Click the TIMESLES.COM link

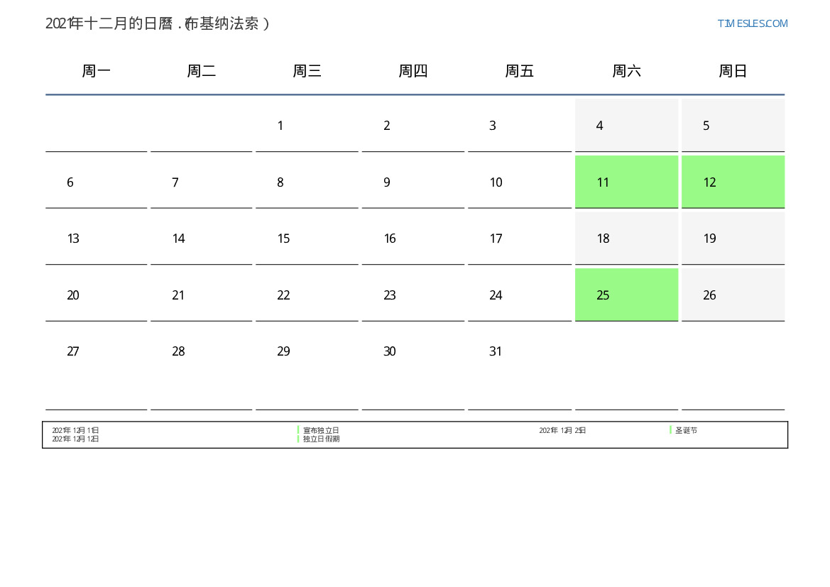[752, 23]
